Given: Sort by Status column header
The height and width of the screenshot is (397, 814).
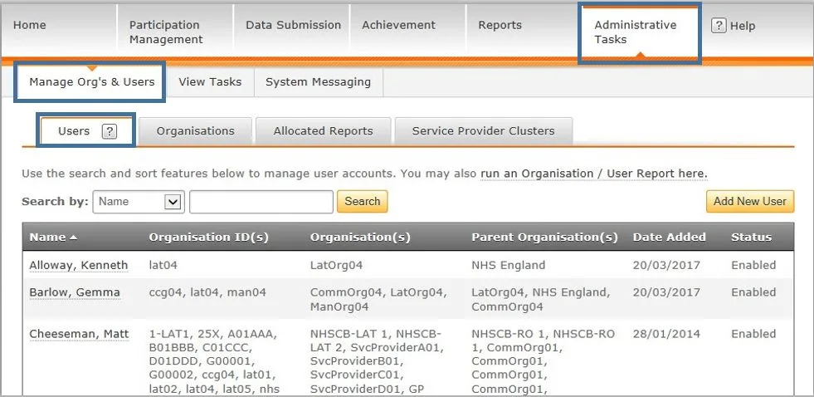Looking at the screenshot, I should tap(751, 238).
